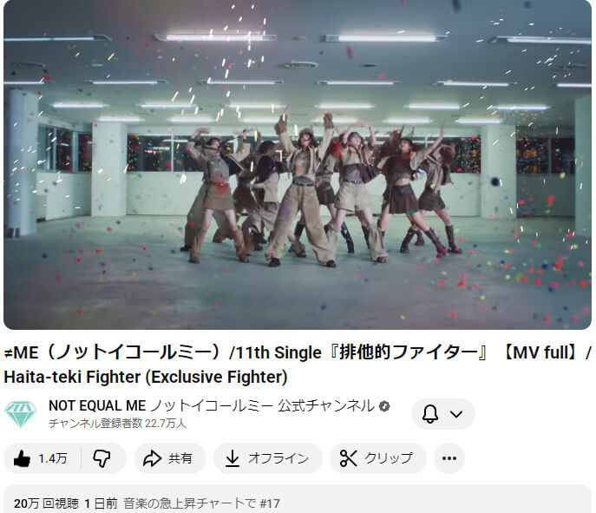Screen dimensions: 596x513
Task: Click the 共有 share label
Action: click(x=180, y=458)
